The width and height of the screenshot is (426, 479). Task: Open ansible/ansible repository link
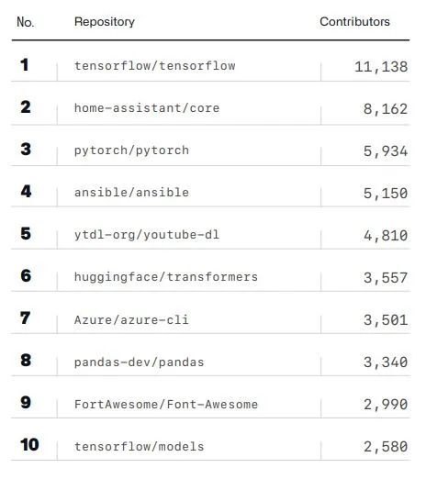coord(131,193)
